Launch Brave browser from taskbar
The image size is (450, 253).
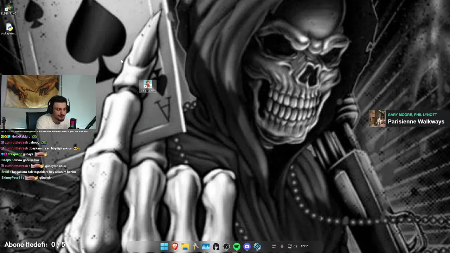pos(175,247)
